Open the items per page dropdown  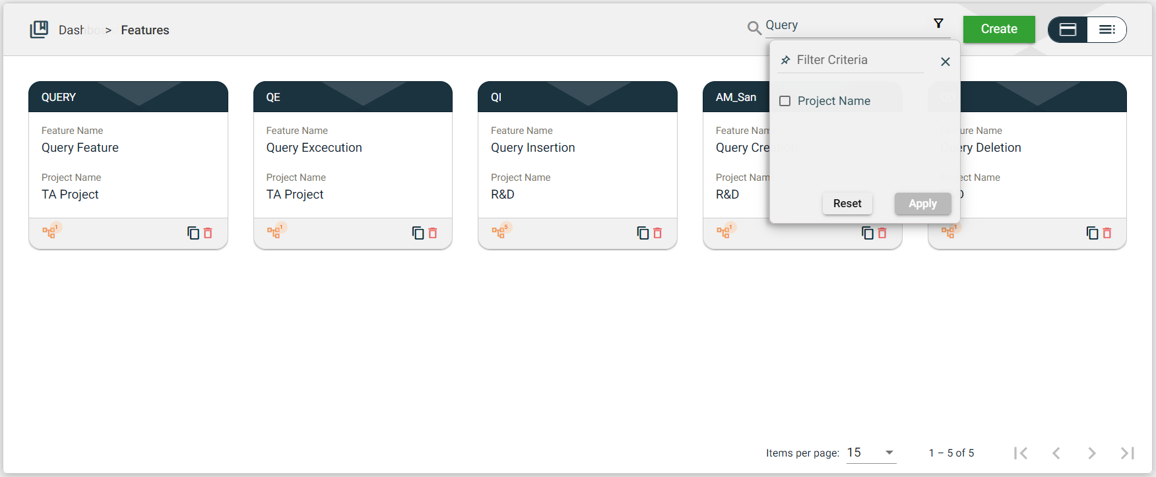click(x=871, y=453)
